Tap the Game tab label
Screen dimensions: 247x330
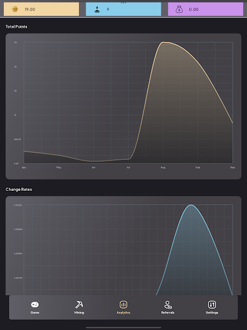tap(35, 313)
